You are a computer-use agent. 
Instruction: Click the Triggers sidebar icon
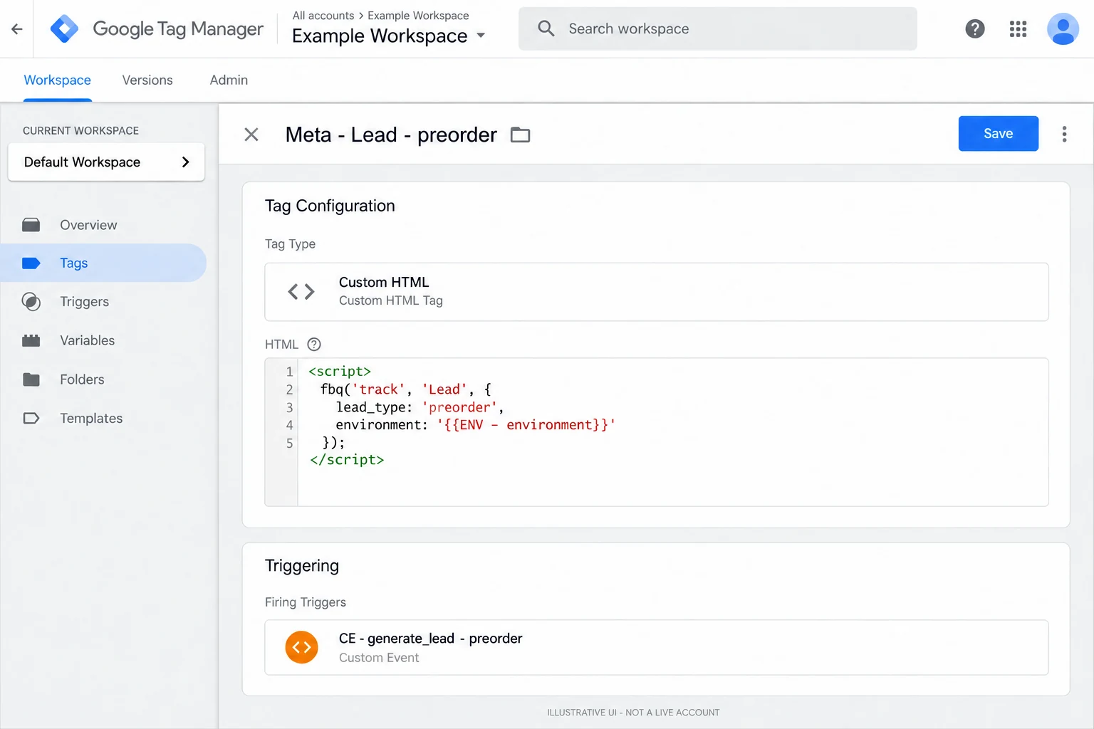(x=31, y=302)
